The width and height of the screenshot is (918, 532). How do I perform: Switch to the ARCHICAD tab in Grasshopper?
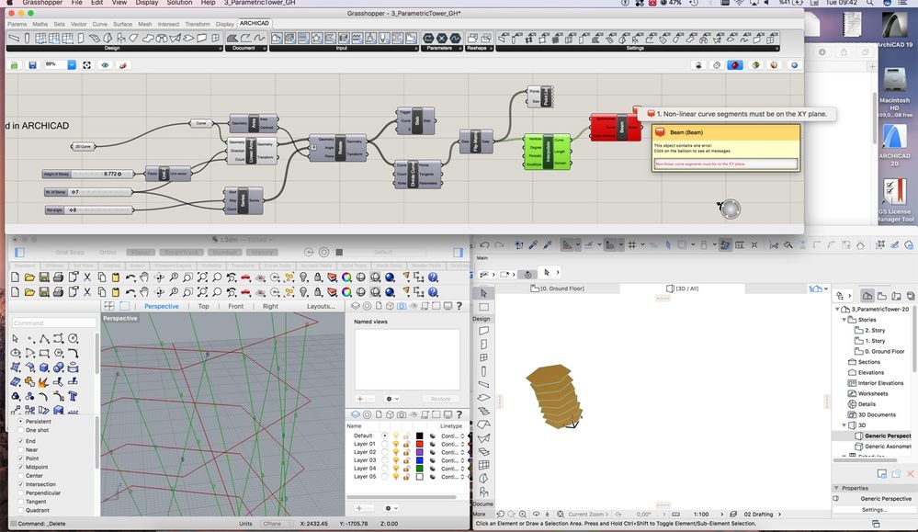pyautogui.click(x=254, y=23)
